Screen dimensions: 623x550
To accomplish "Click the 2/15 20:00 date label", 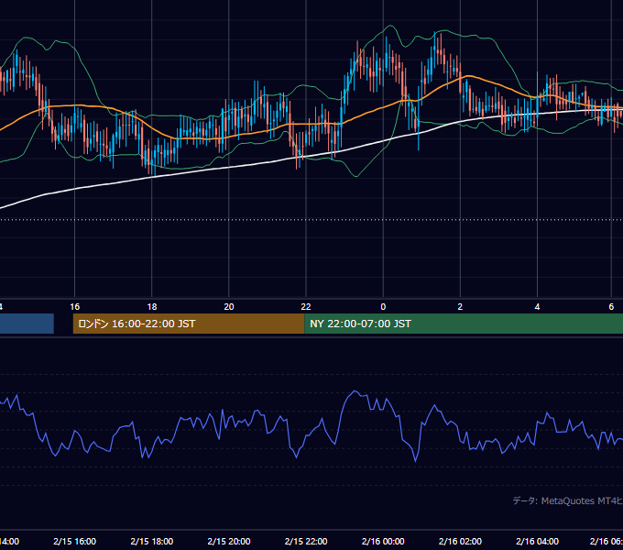I will pos(229,541).
